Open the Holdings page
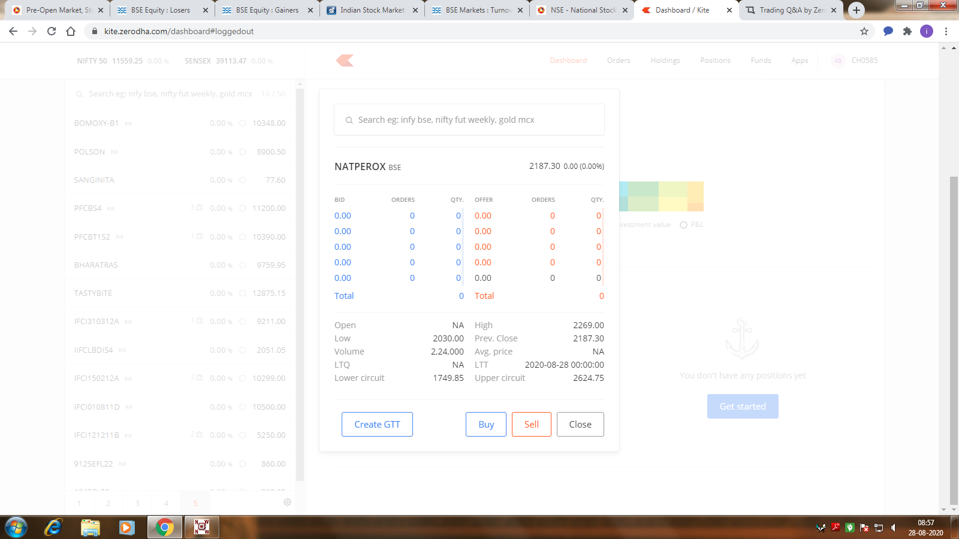The height and width of the screenshot is (539, 959). [x=665, y=60]
